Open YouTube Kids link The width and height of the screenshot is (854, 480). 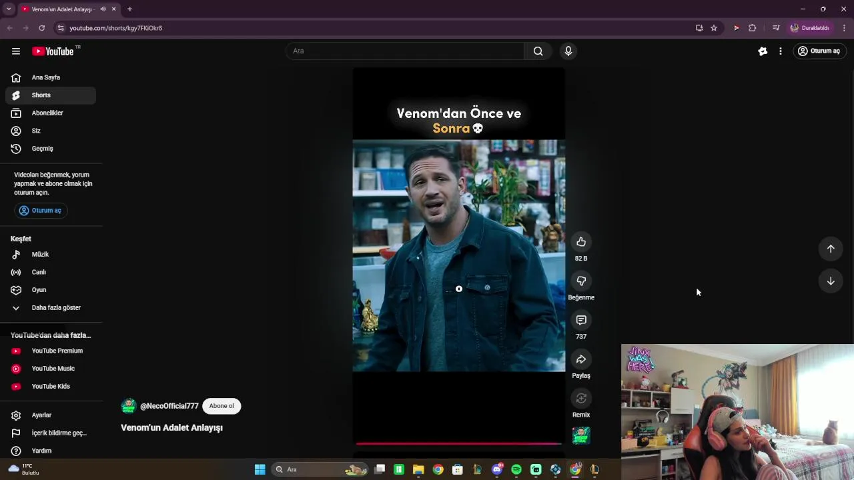(x=51, y=387)
